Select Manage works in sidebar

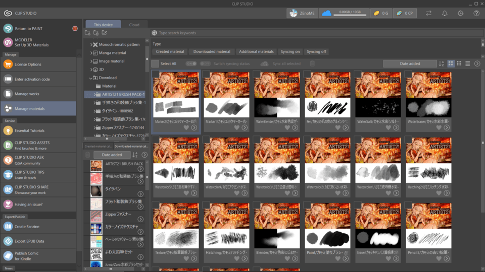point(38,94)
